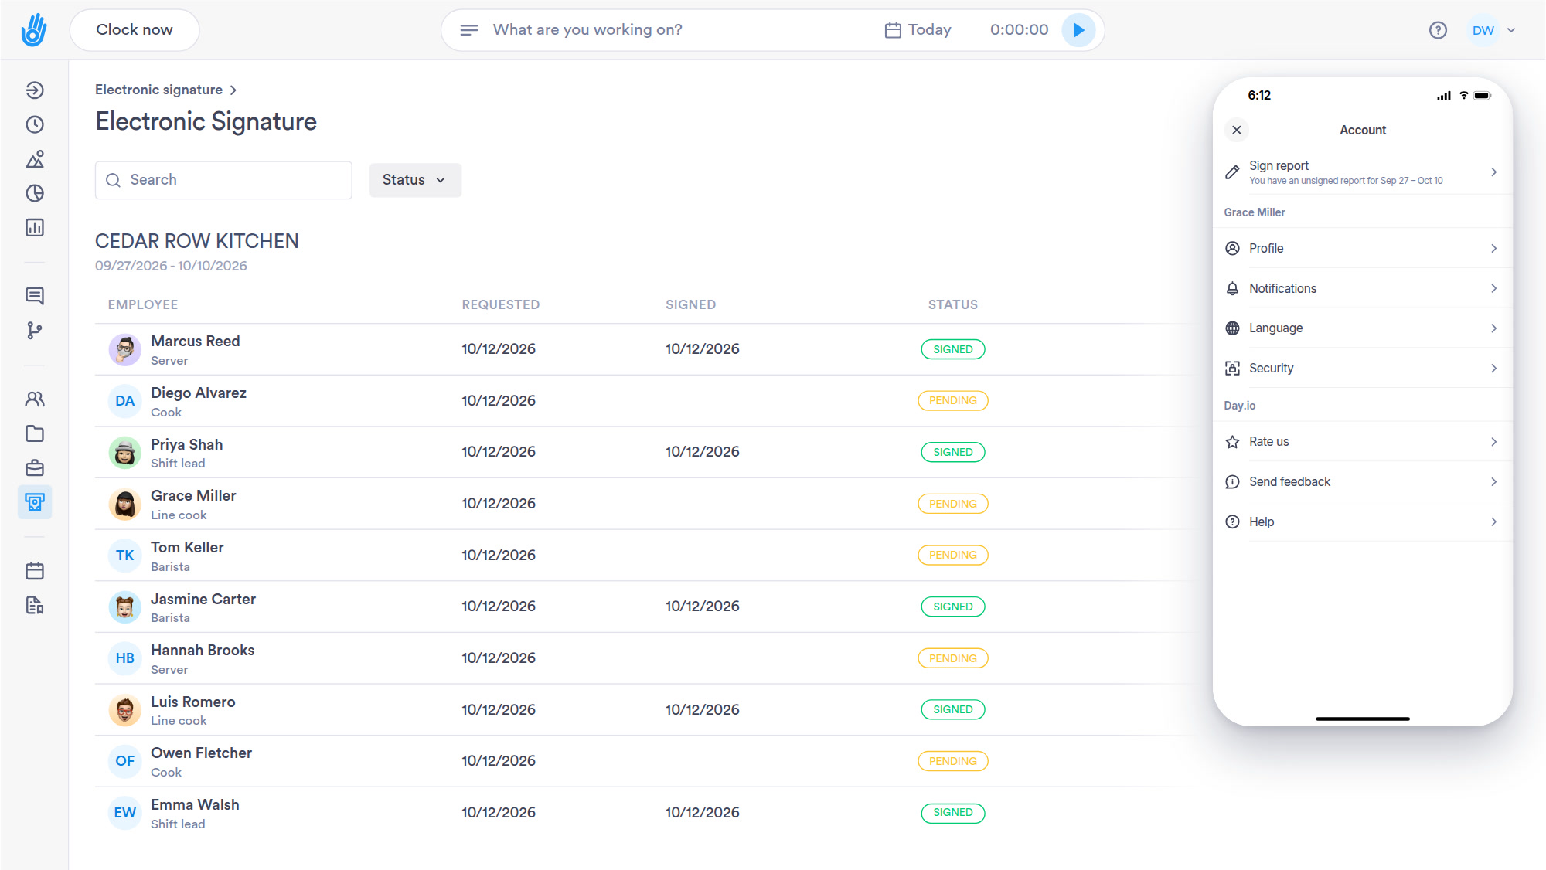The width and height of the screenshot is (1546, 870).
Task: Start the timer with play button
Action: point(1078,30)
